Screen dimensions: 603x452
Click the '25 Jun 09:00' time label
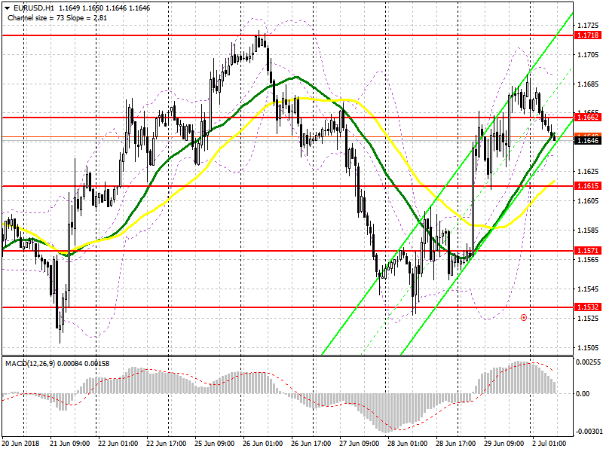pos(215,443)
